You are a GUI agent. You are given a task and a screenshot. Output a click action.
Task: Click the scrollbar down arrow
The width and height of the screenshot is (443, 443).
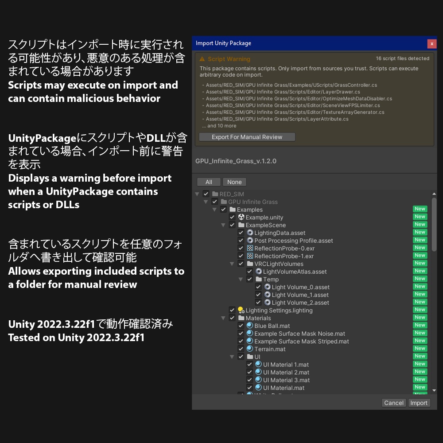coord(434,390)
